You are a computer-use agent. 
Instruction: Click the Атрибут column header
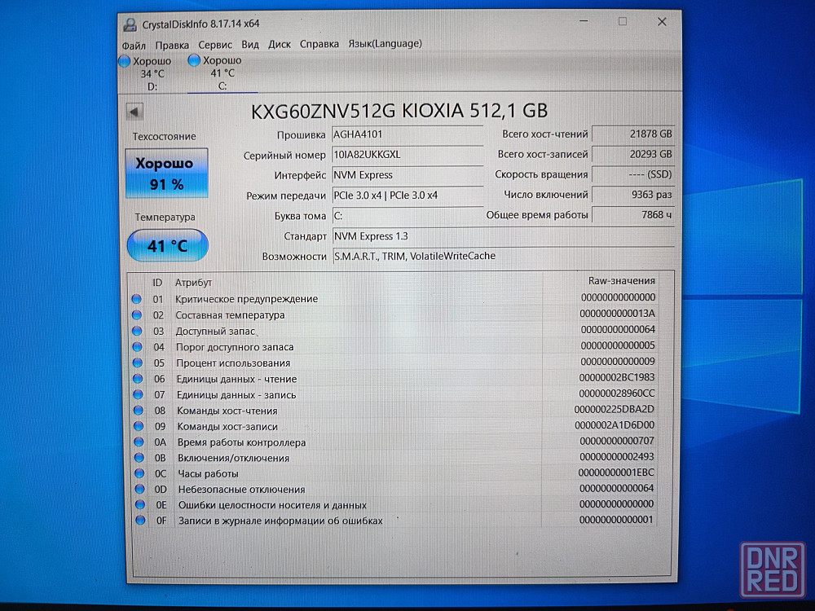pyautogui.click(x=193, y=283)
